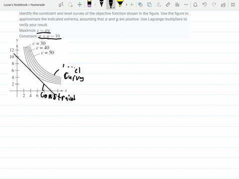Choose the Insert or Remove Space tool
Viewport: 239px width, 179px height.
pyautogui.click(x=80, y=4)
